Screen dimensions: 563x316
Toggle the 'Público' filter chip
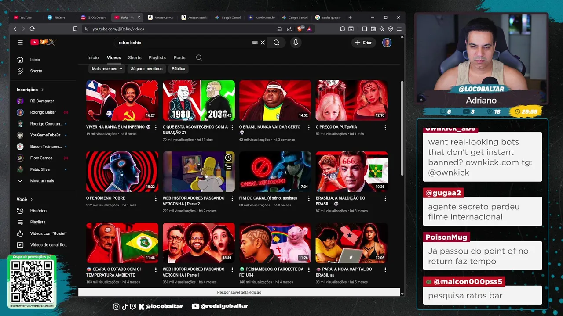(x=178, y=69)
